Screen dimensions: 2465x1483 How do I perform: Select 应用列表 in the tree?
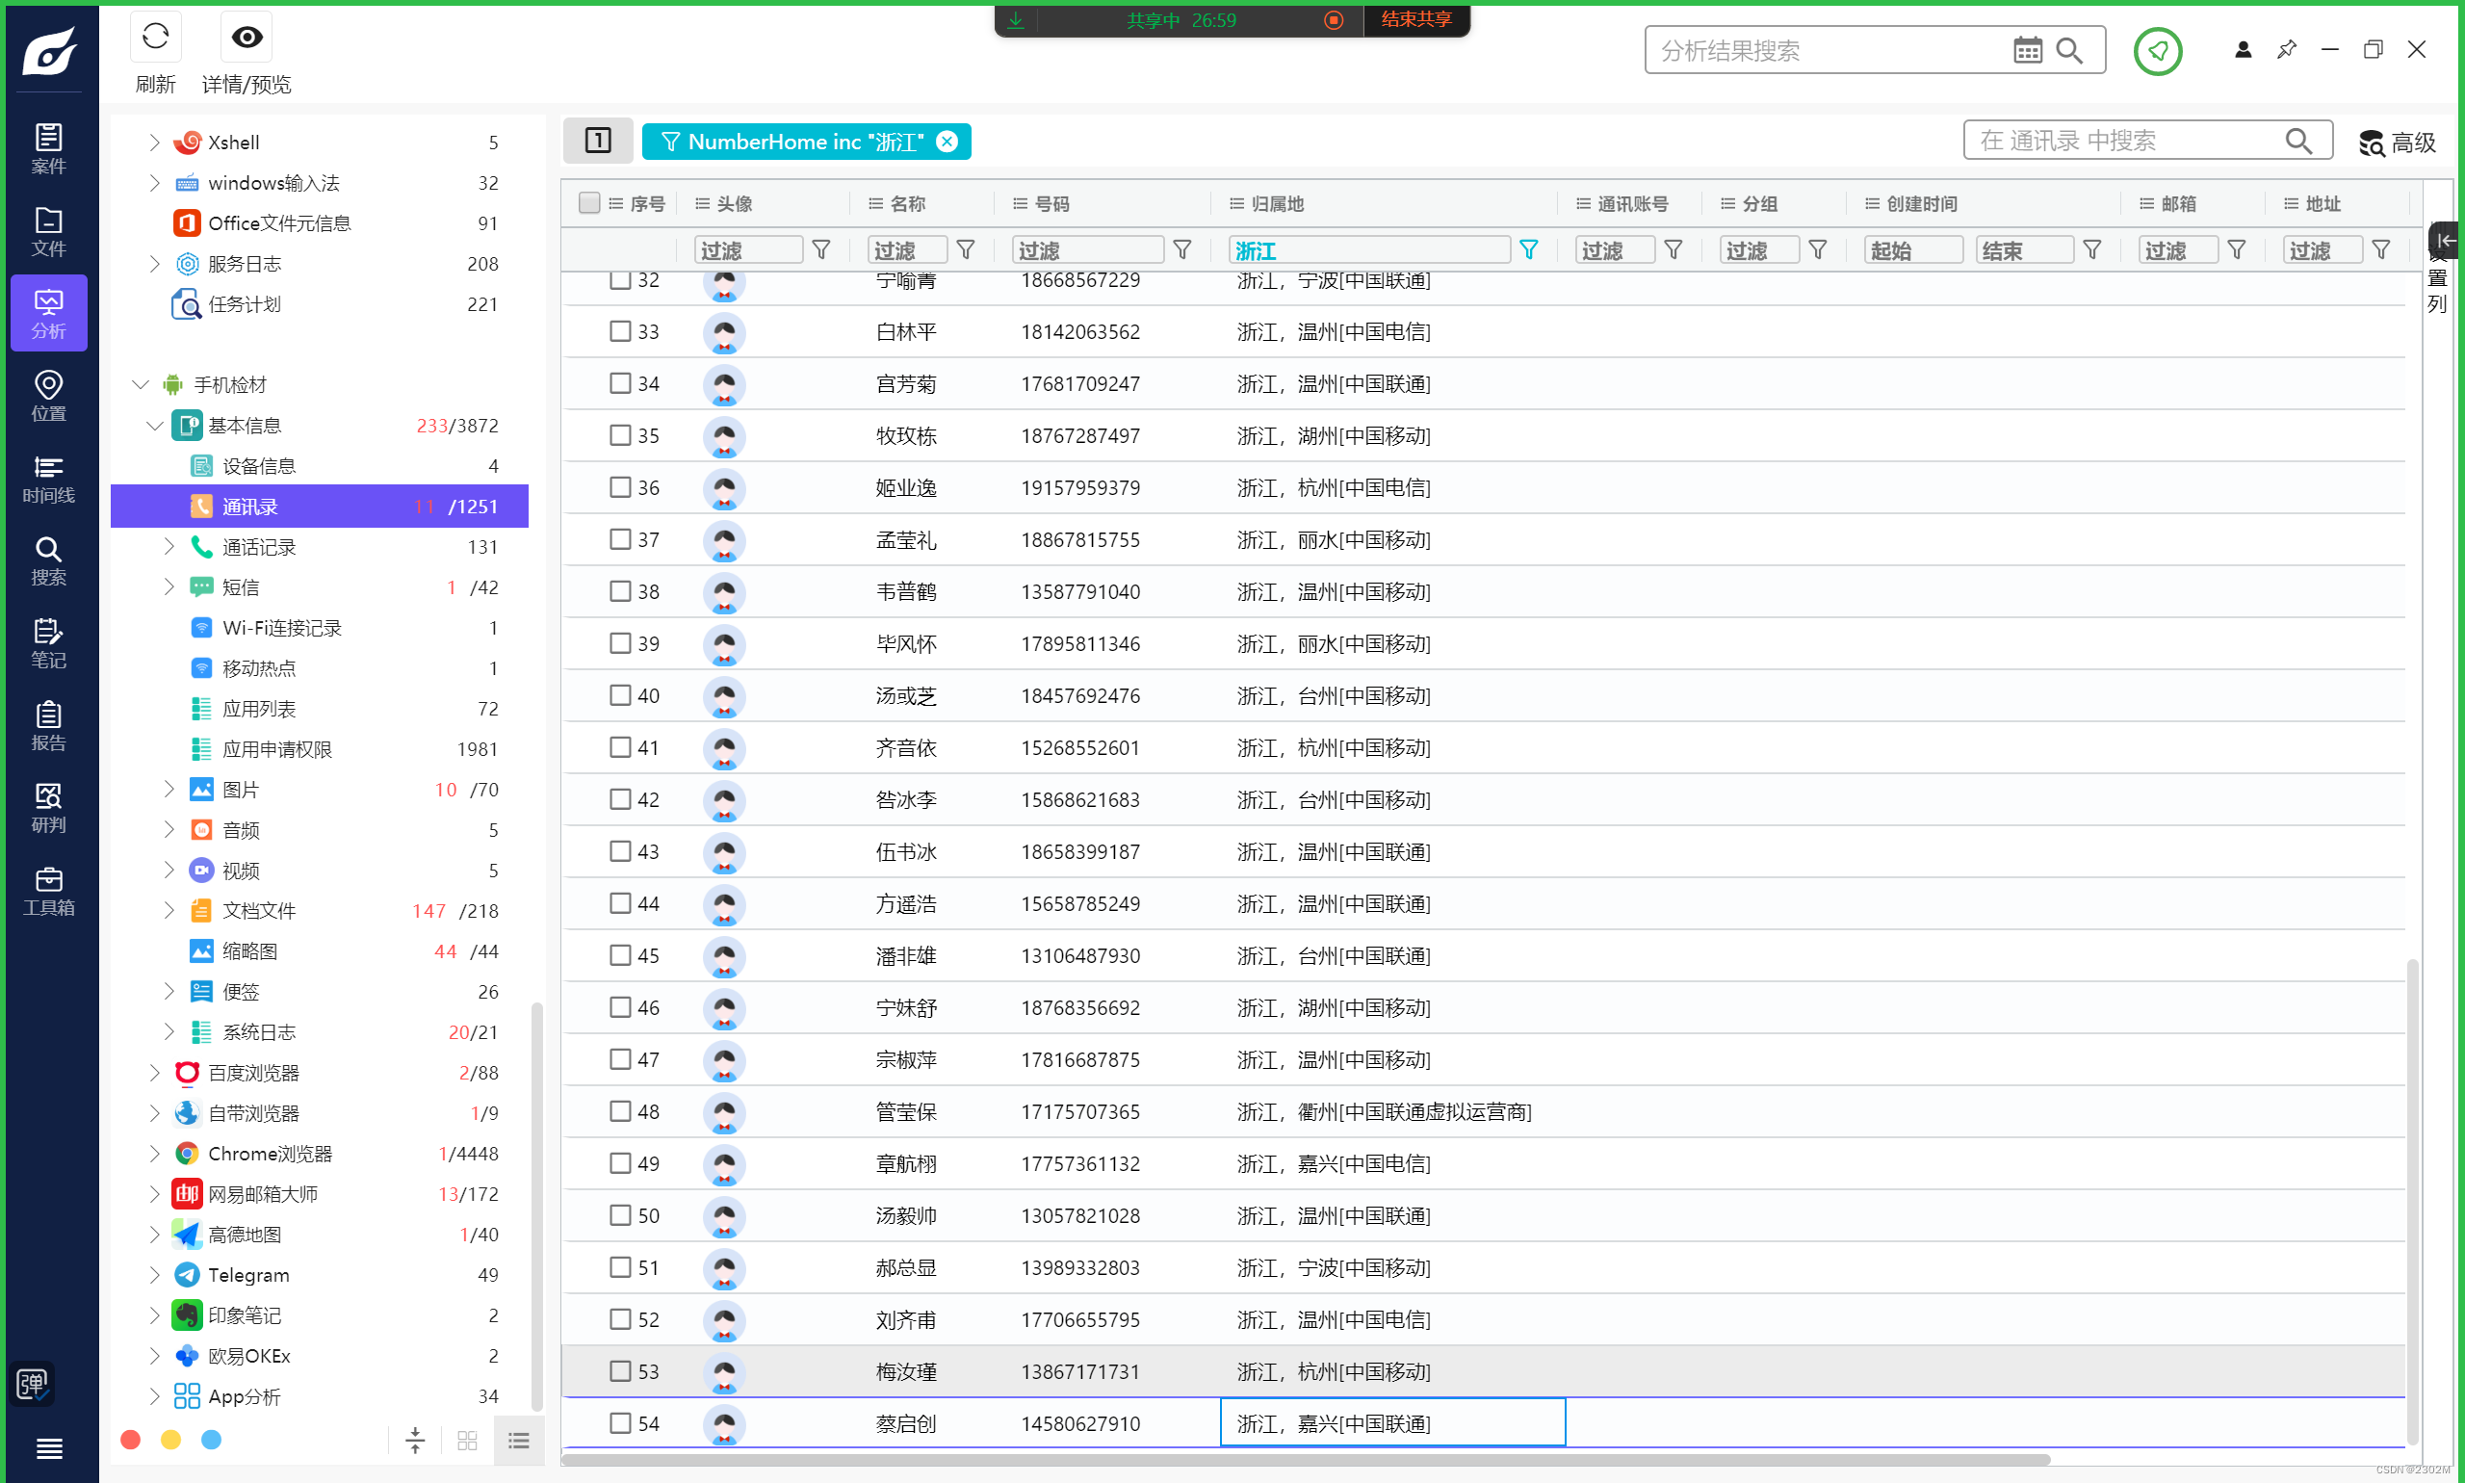point(259,709)
